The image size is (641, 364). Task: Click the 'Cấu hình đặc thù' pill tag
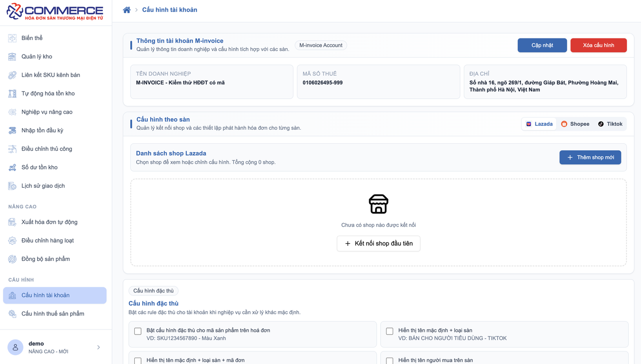(x=154, y=291)
